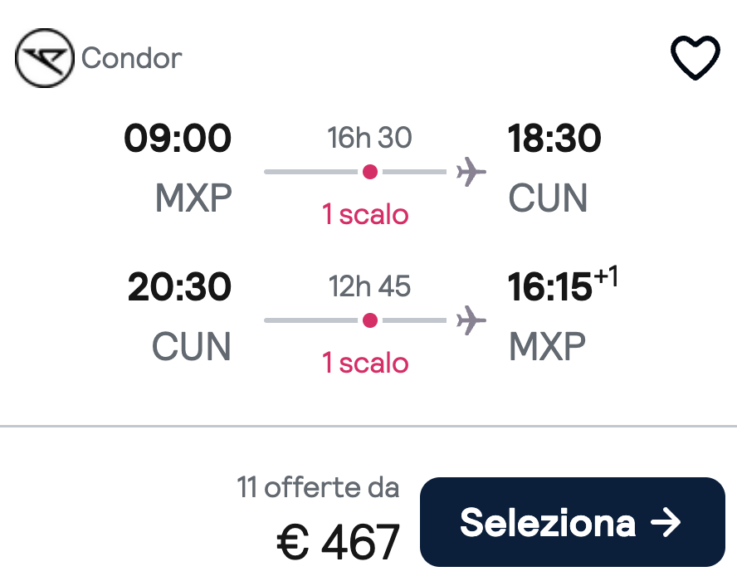Click the return MXP destination code

(x=547, y=347)
